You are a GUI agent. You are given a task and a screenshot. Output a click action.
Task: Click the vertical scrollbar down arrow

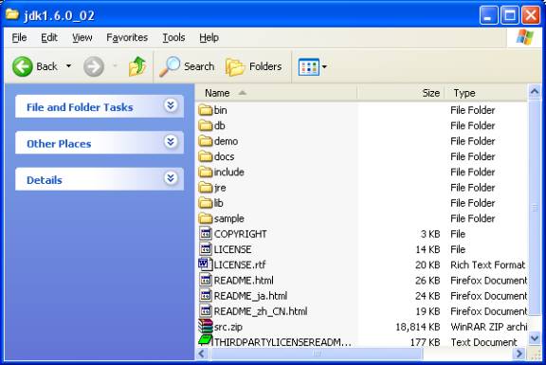(535, 338)
